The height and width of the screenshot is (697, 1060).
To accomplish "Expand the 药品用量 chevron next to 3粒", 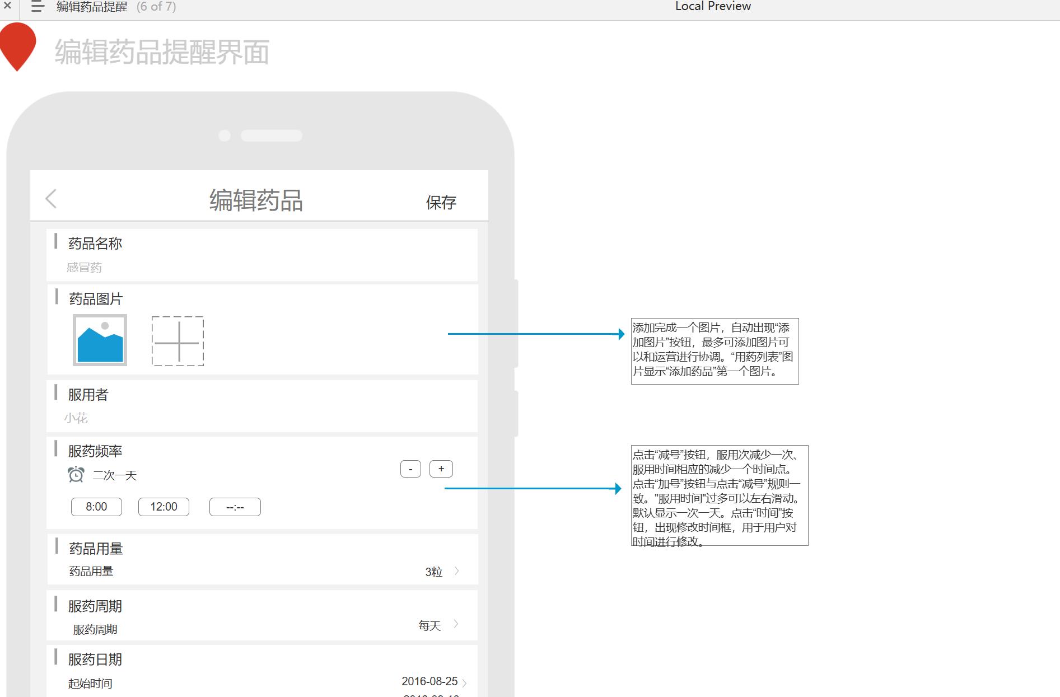I will (457, 571).
